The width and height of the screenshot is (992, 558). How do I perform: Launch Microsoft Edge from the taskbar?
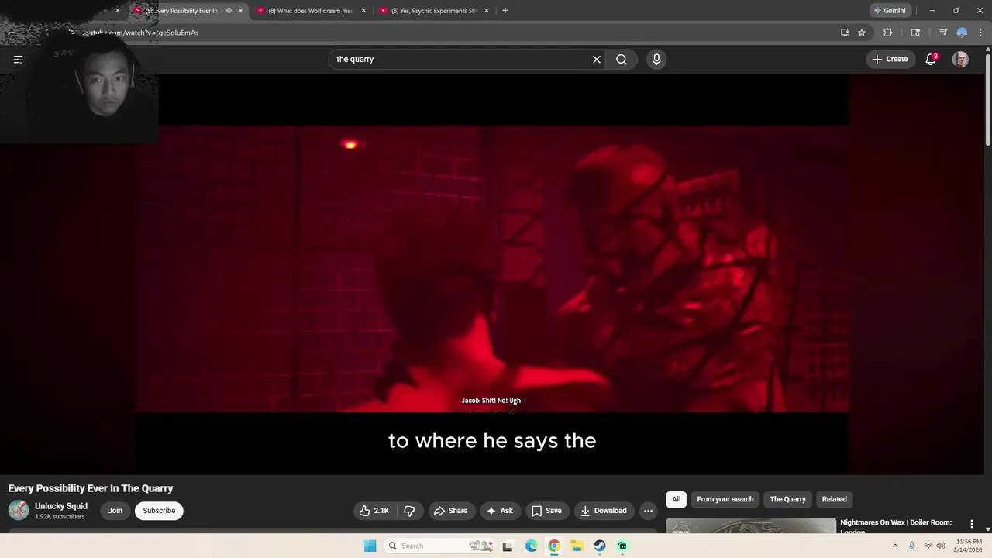coord(531,546)
